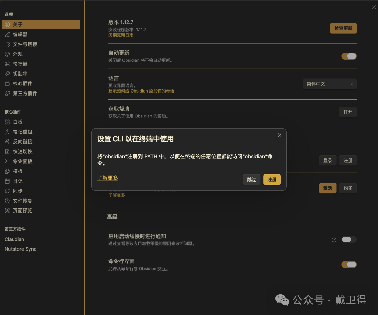Click the 检查更新 button
This screenshot has width=378, height=315.
[343, 28]
